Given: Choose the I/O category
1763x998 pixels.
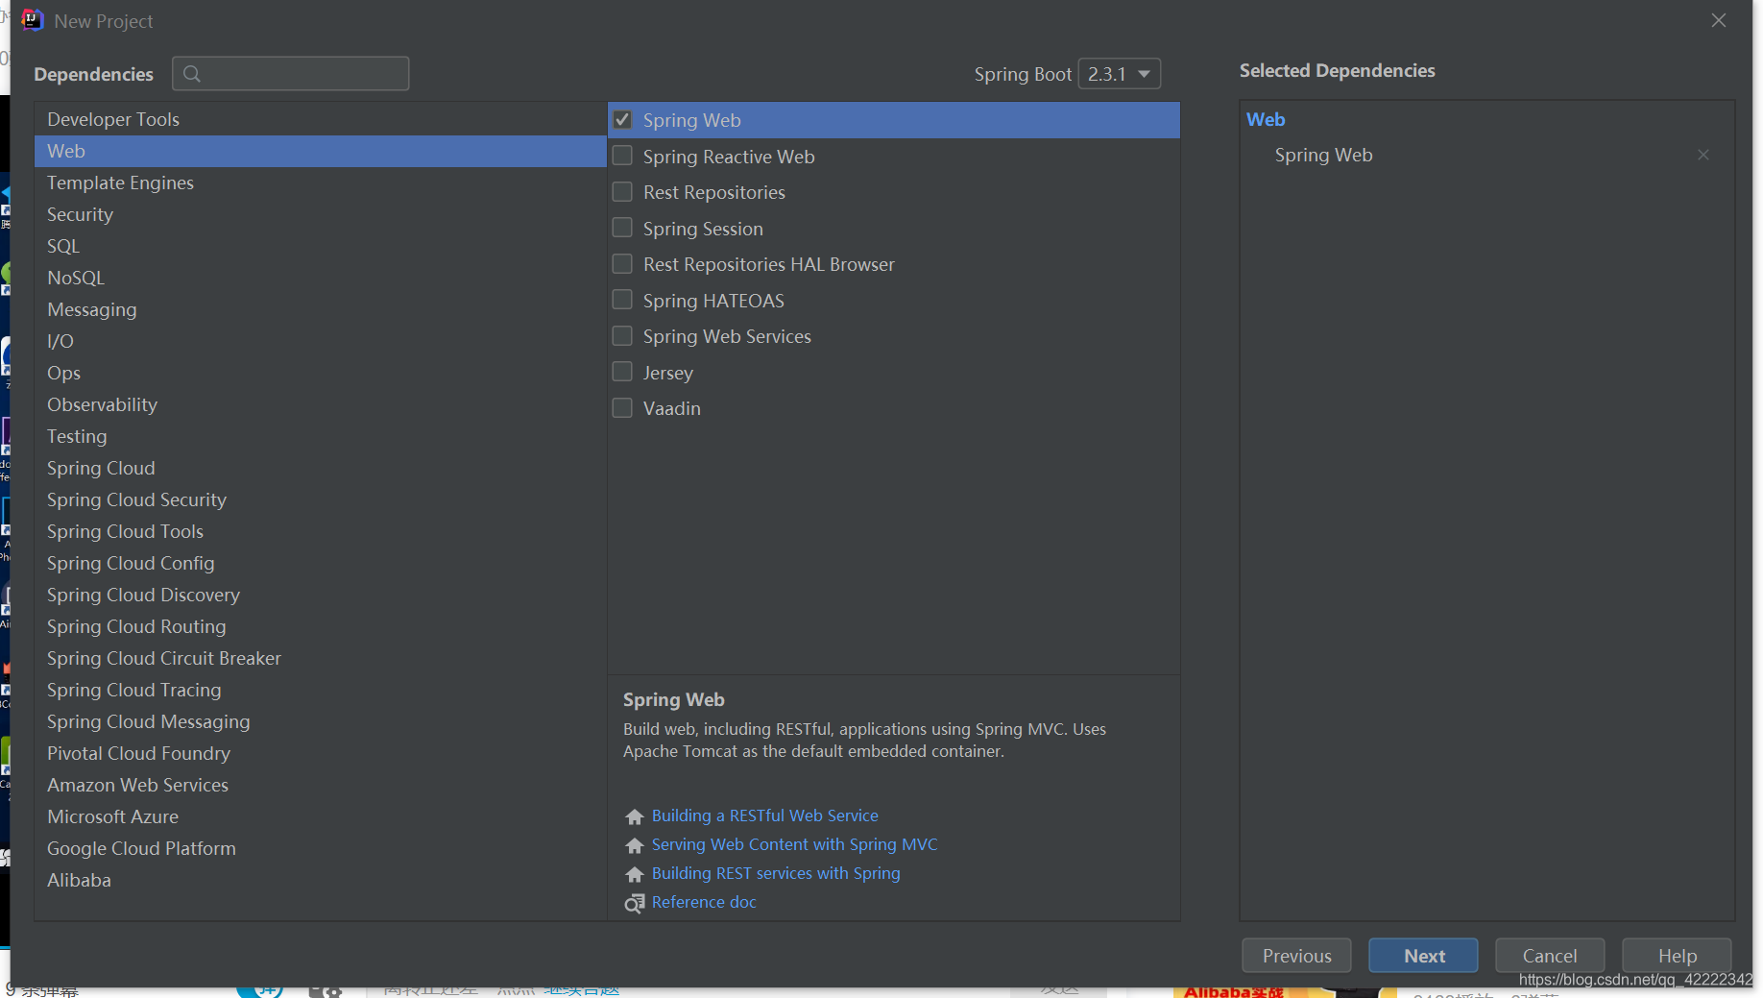Looking at the screenshot, I should pos(321,341).
